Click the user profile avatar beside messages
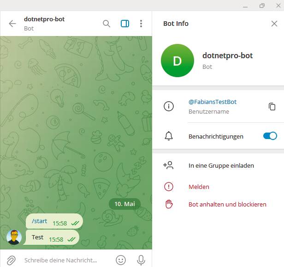Screen dimensions: 284x267 [14, 237]
